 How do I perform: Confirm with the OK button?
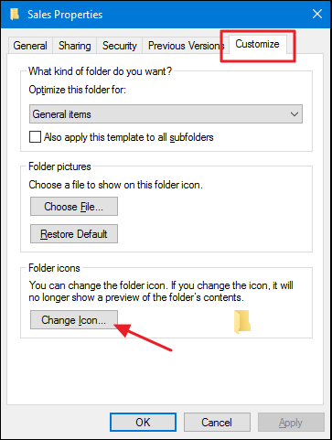143,423
